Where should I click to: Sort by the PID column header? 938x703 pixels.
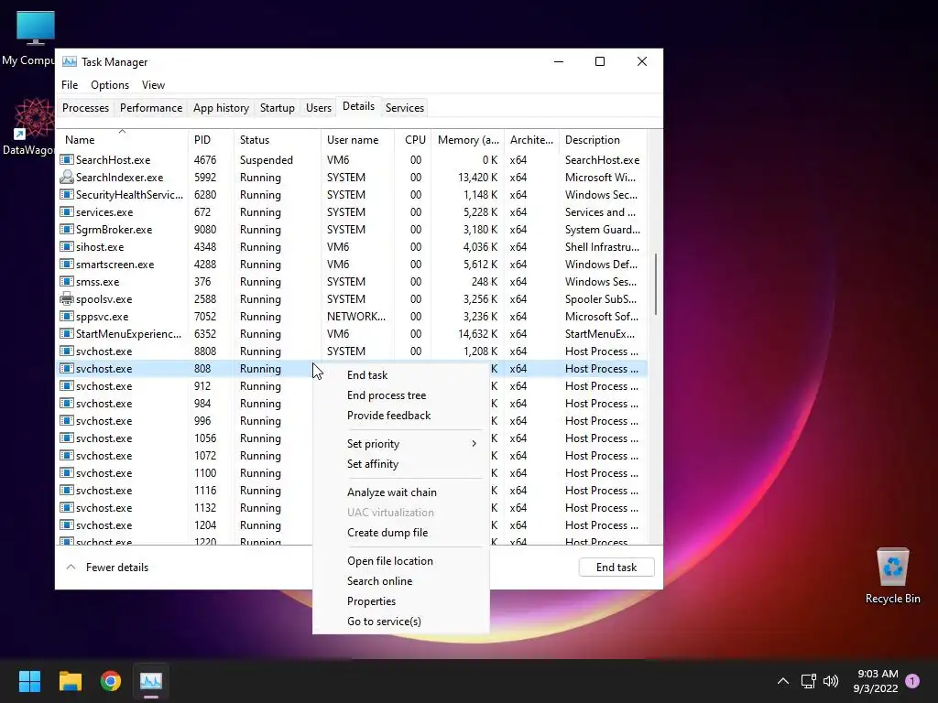click(211, 140)
